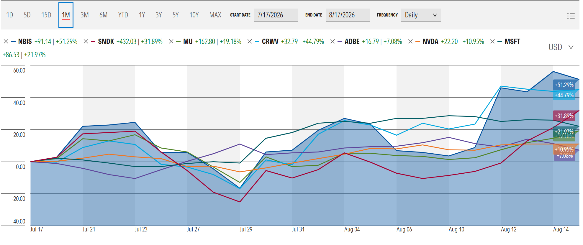
Task: Click SNDK change value +432.03 | +31.89%
Action: [140, 42]
